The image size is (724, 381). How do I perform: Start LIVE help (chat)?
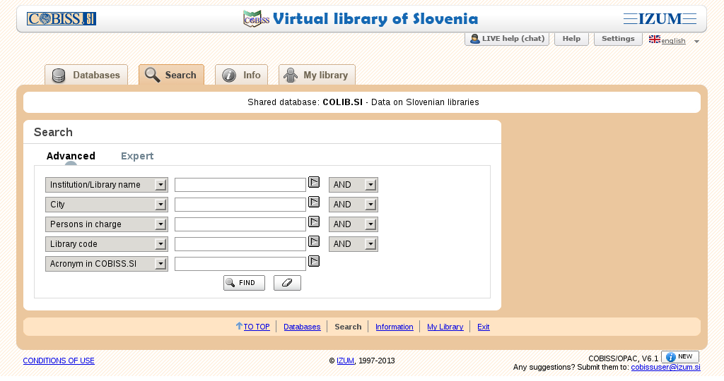(507, 39)
